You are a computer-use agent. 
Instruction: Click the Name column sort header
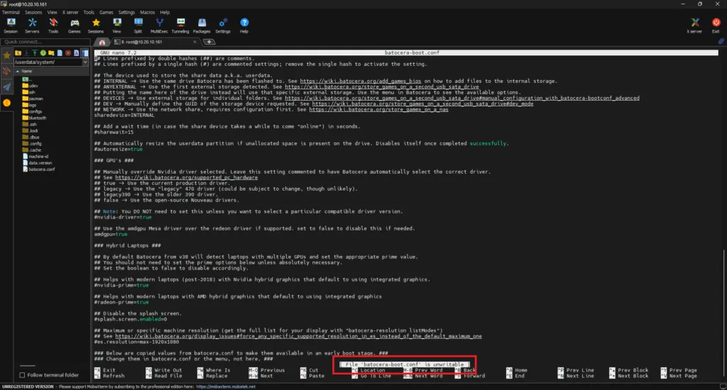(51, 71)
